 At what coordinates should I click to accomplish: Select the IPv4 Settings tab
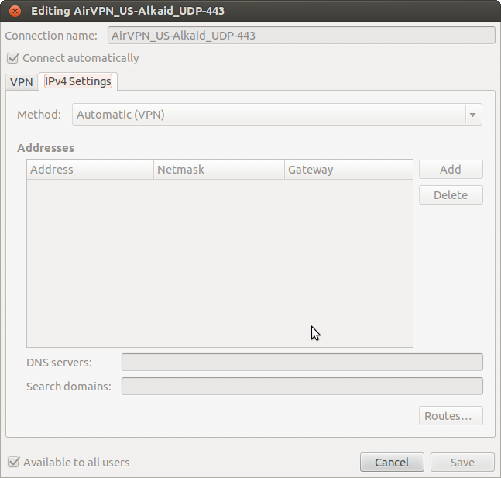(x=78, y=81)
